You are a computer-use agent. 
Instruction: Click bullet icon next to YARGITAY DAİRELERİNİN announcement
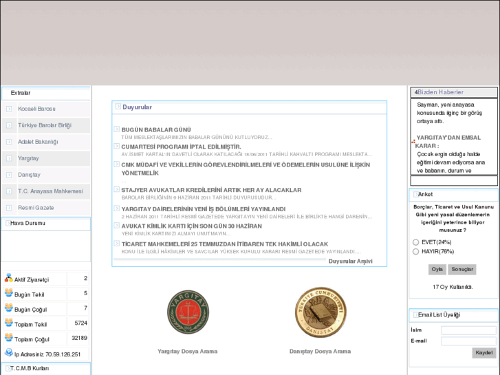117,208
